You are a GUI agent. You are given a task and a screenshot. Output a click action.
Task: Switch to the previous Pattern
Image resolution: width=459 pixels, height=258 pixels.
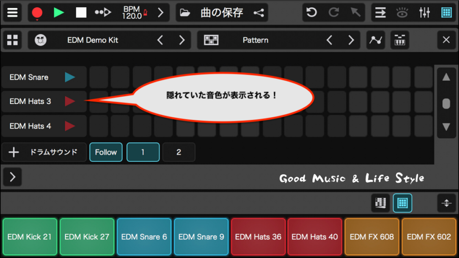tap(329, 40)
